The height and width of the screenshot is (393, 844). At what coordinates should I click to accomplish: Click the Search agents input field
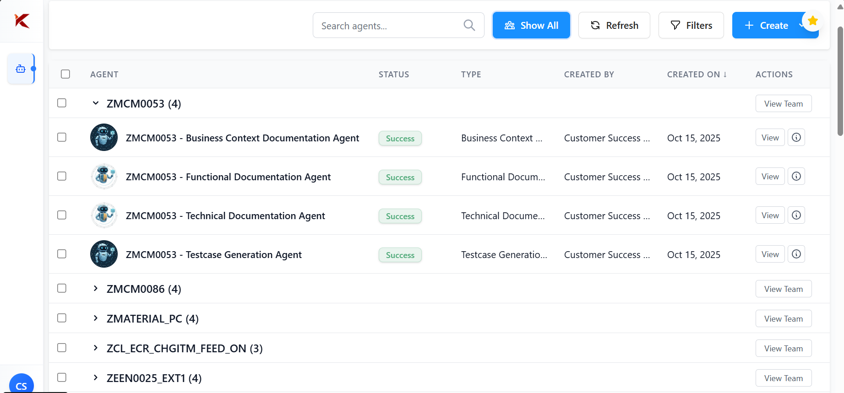(x=389, y=26)
